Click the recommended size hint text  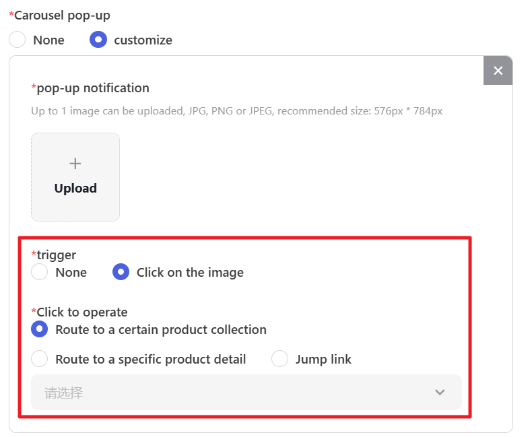(236, 111)
